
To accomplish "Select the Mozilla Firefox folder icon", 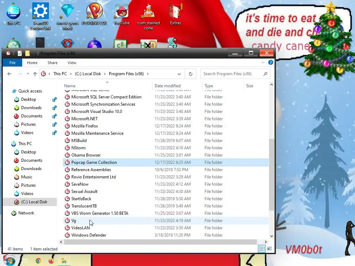I will click(x=67, y=126).
